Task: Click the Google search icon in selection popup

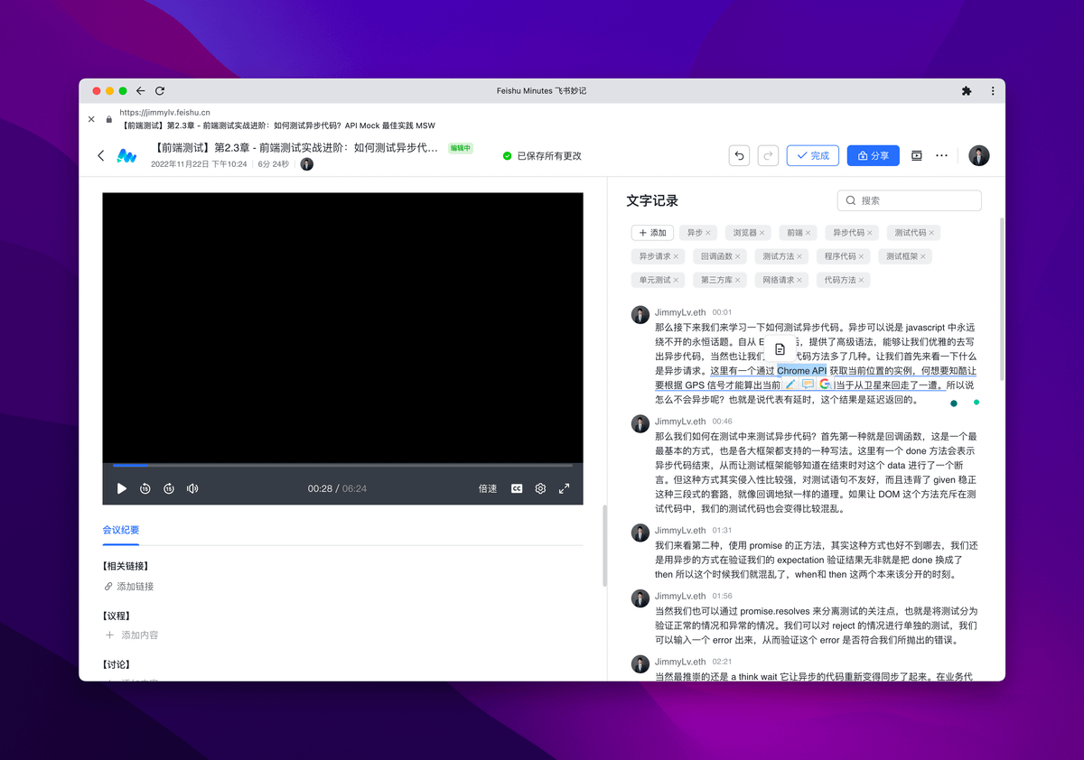Action: pos(825,385)
